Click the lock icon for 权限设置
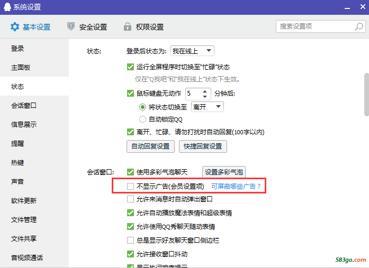The height and width of the screenshot is (268, 369). click(127, 26)
